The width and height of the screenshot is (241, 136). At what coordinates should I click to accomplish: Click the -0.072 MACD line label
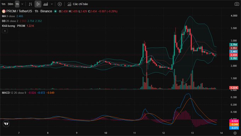click(234, 128)
